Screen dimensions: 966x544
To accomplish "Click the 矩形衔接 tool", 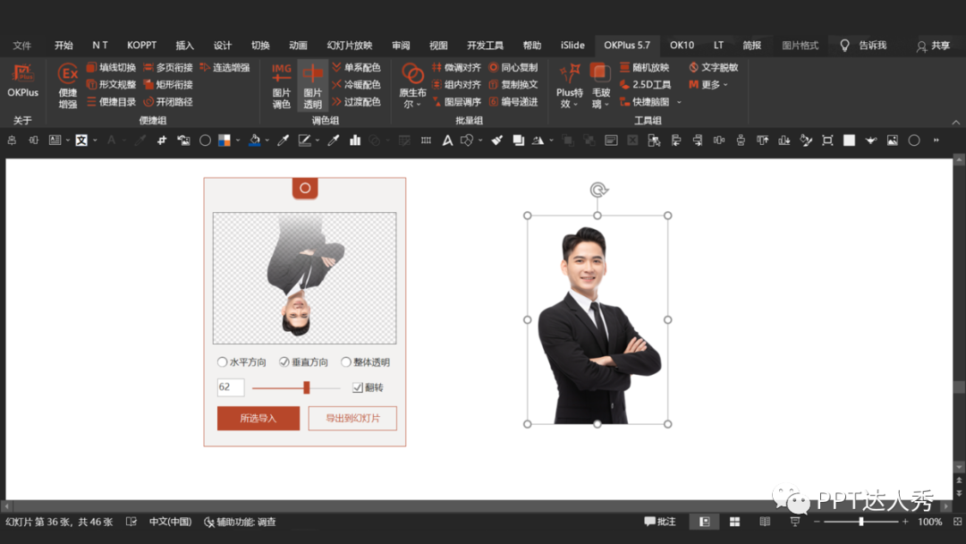I will 167,84.
